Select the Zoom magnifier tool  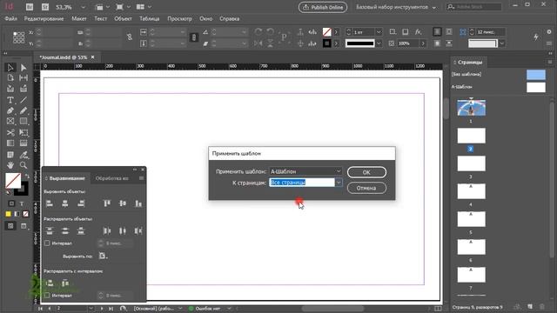click(x=23, y=165)
